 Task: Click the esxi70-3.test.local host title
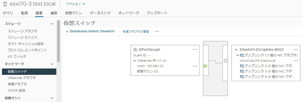coord(33,4)
